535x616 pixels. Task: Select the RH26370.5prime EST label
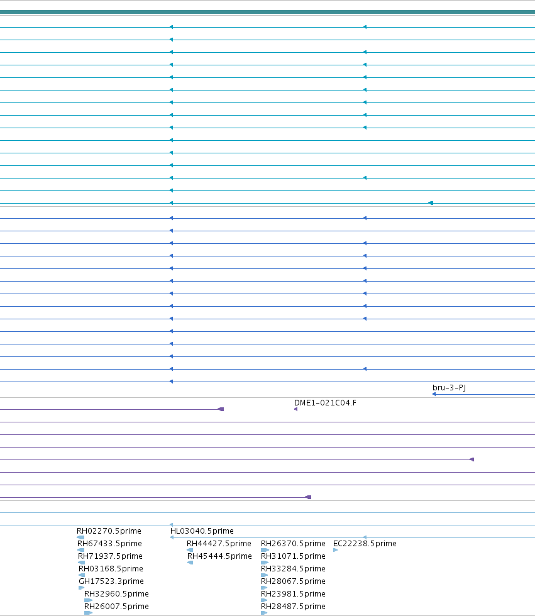[293, 543]
